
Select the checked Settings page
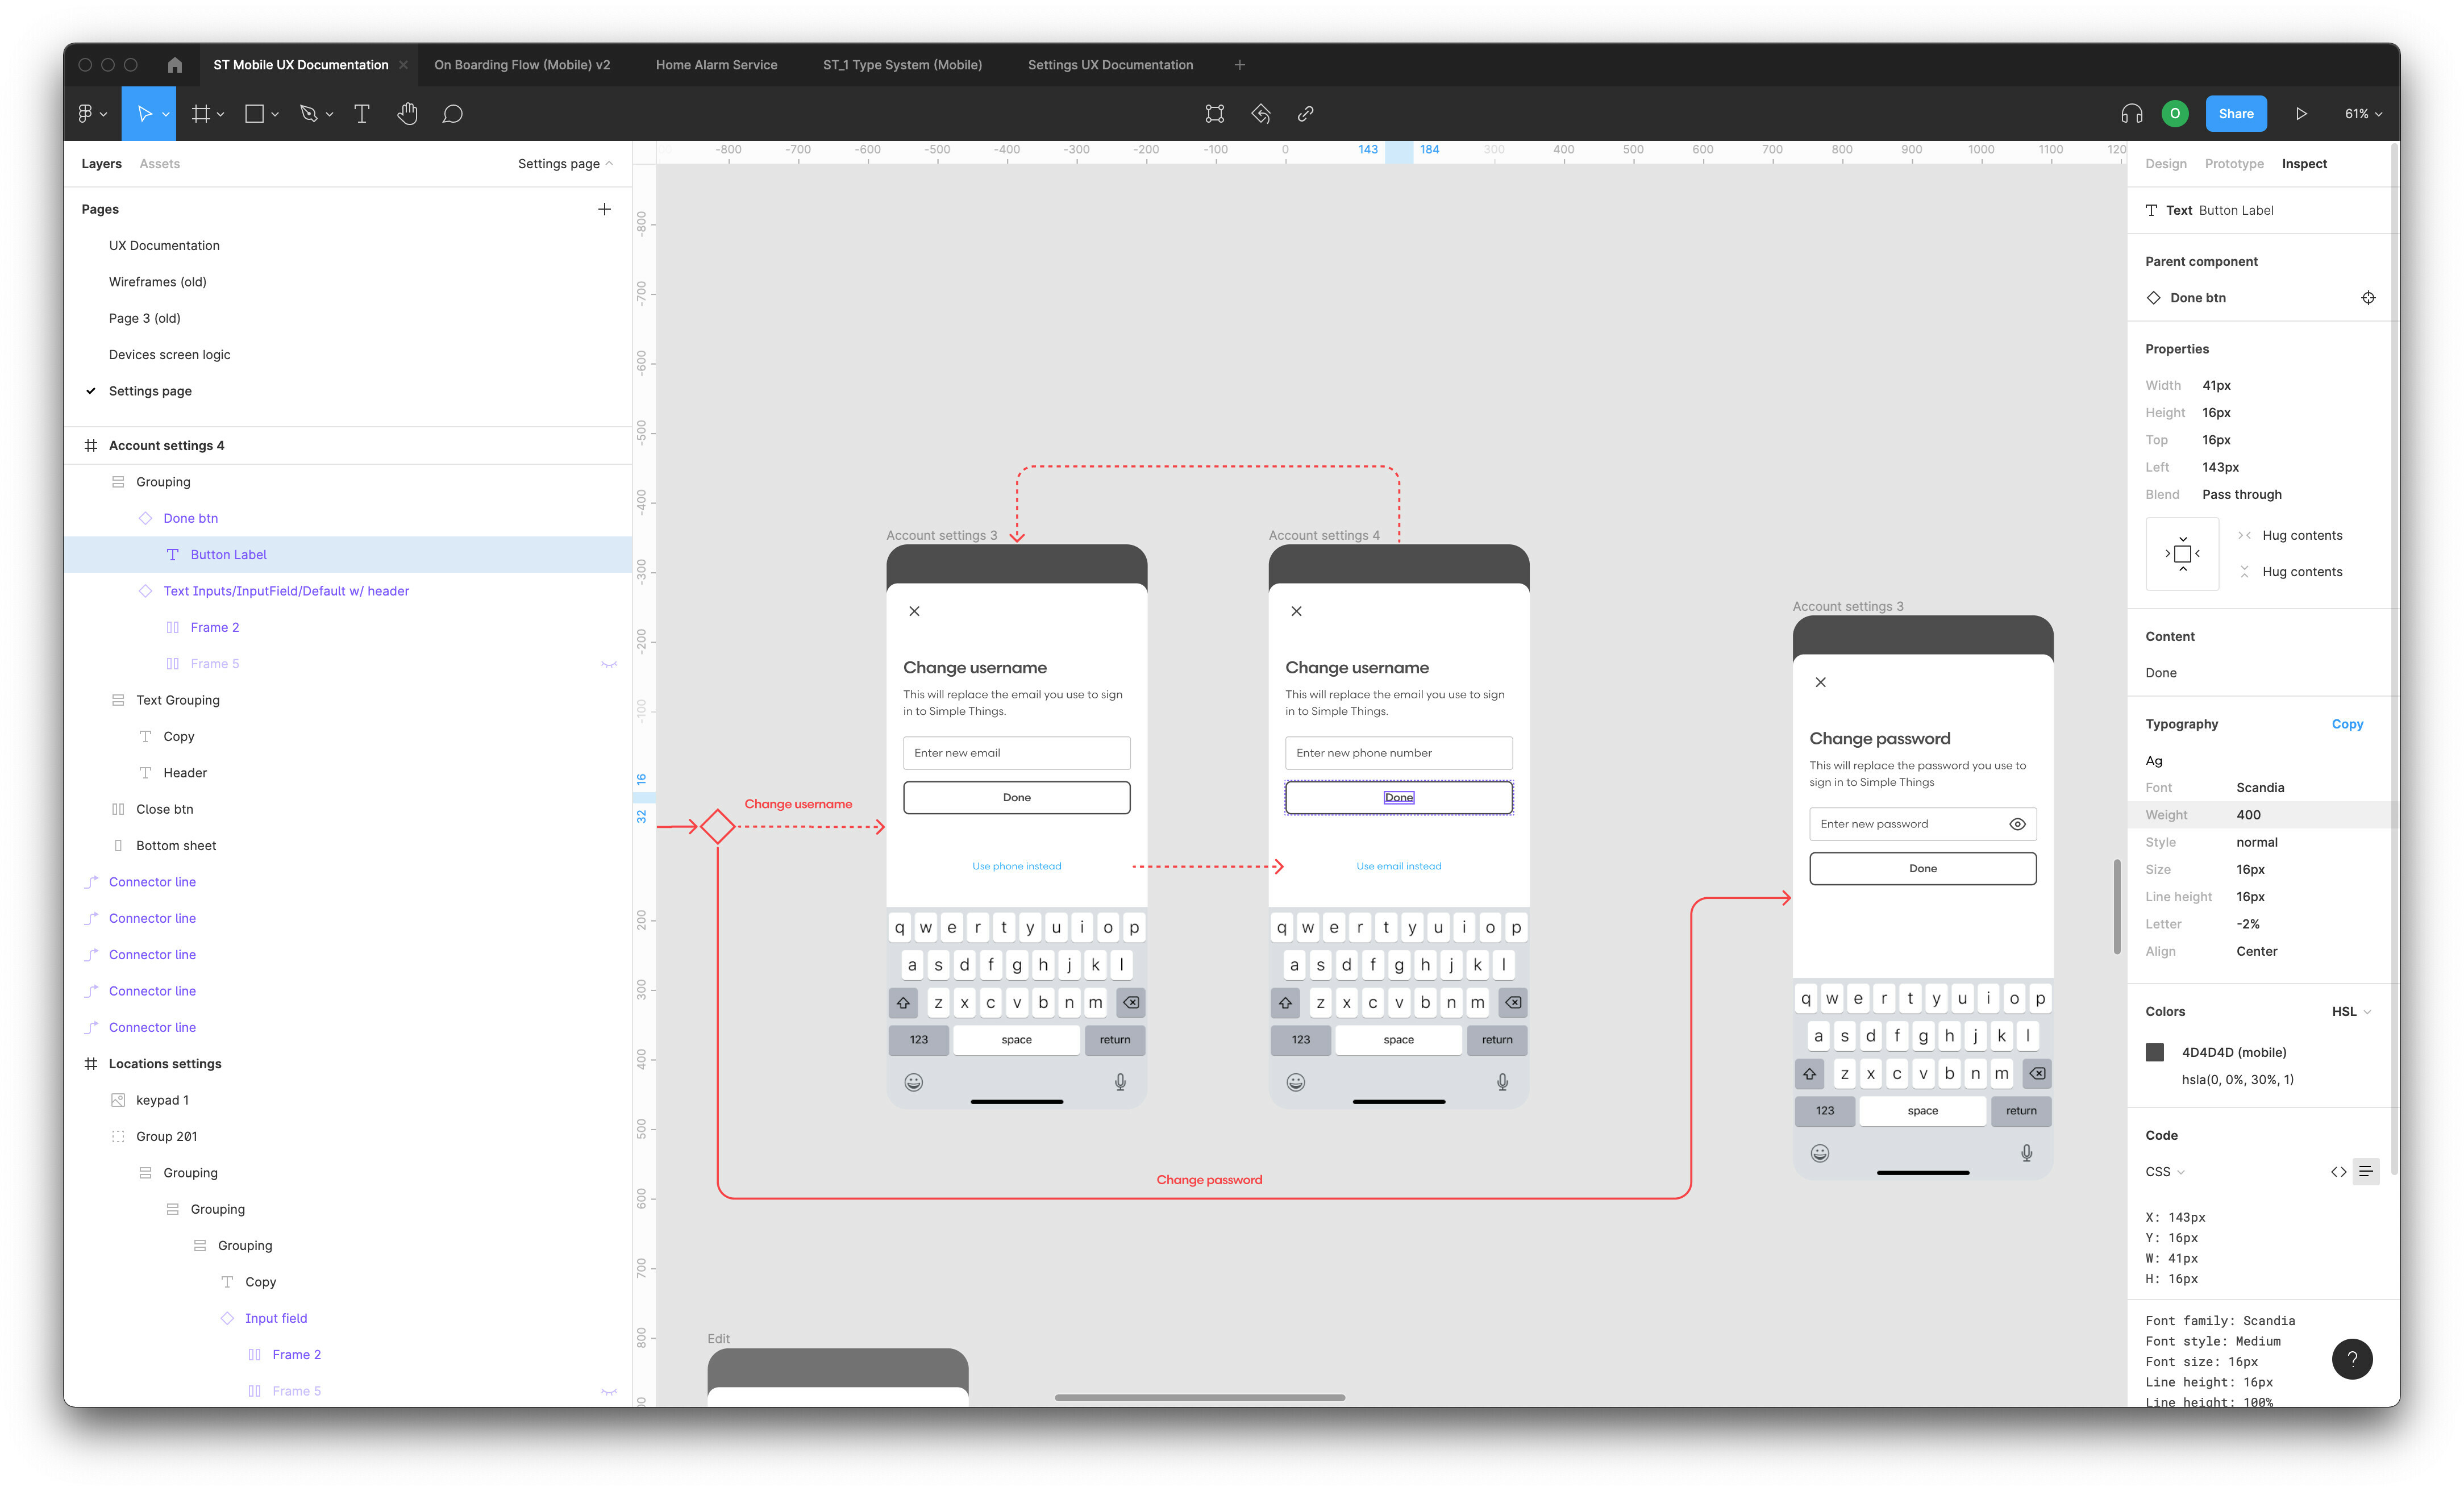[x=150, y=391]
